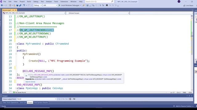Switch to the Data Tools Operations tab

[10, 103]
